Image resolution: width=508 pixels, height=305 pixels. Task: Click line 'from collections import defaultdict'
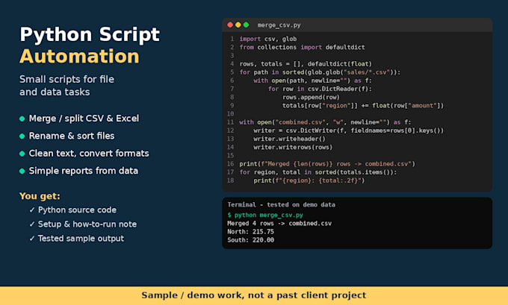(x=302, y=47)
